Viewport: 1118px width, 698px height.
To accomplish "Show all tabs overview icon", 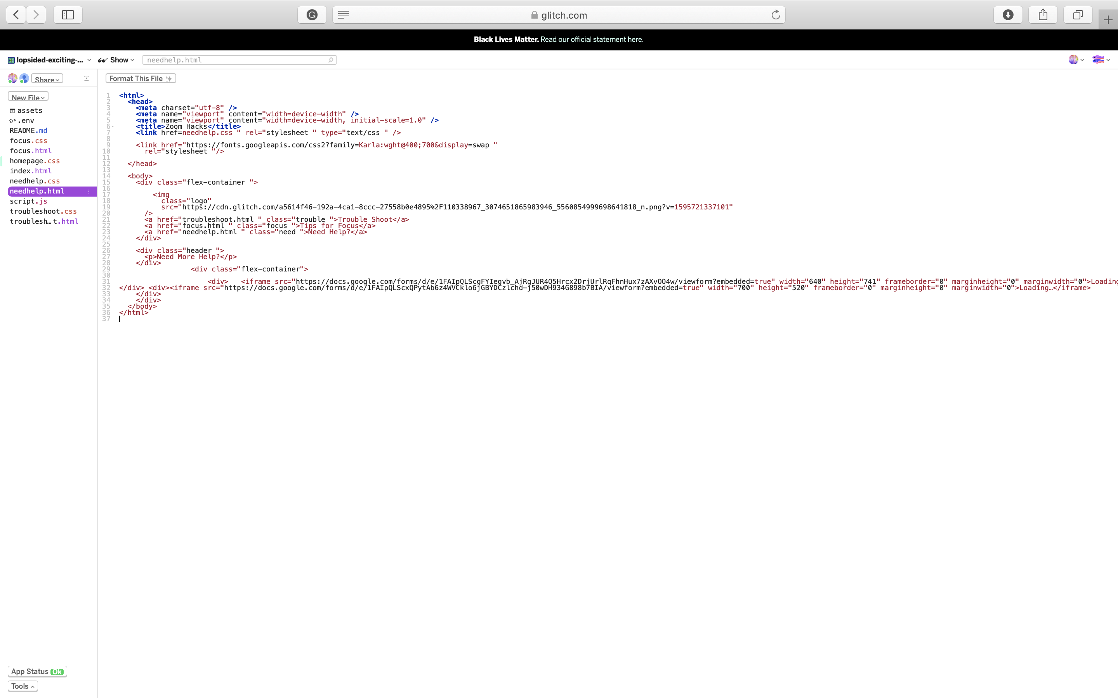I will (x=1077, y=15).
